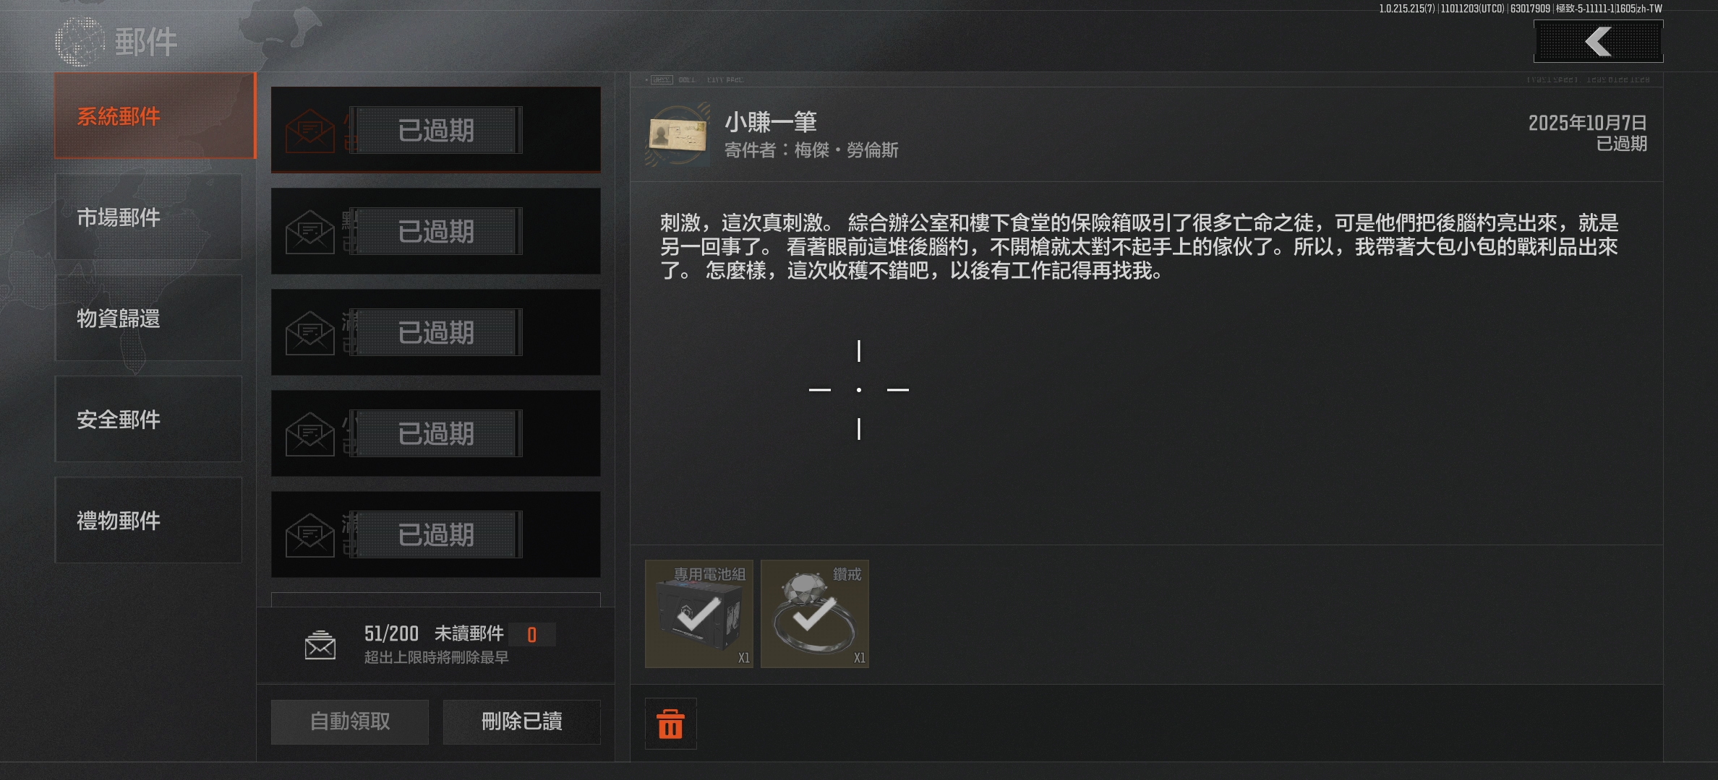Click the globe icon beside 郵件 title
Image resolution: width=1718 pixels, height=780 pixels.
click(x=80, y=41)
